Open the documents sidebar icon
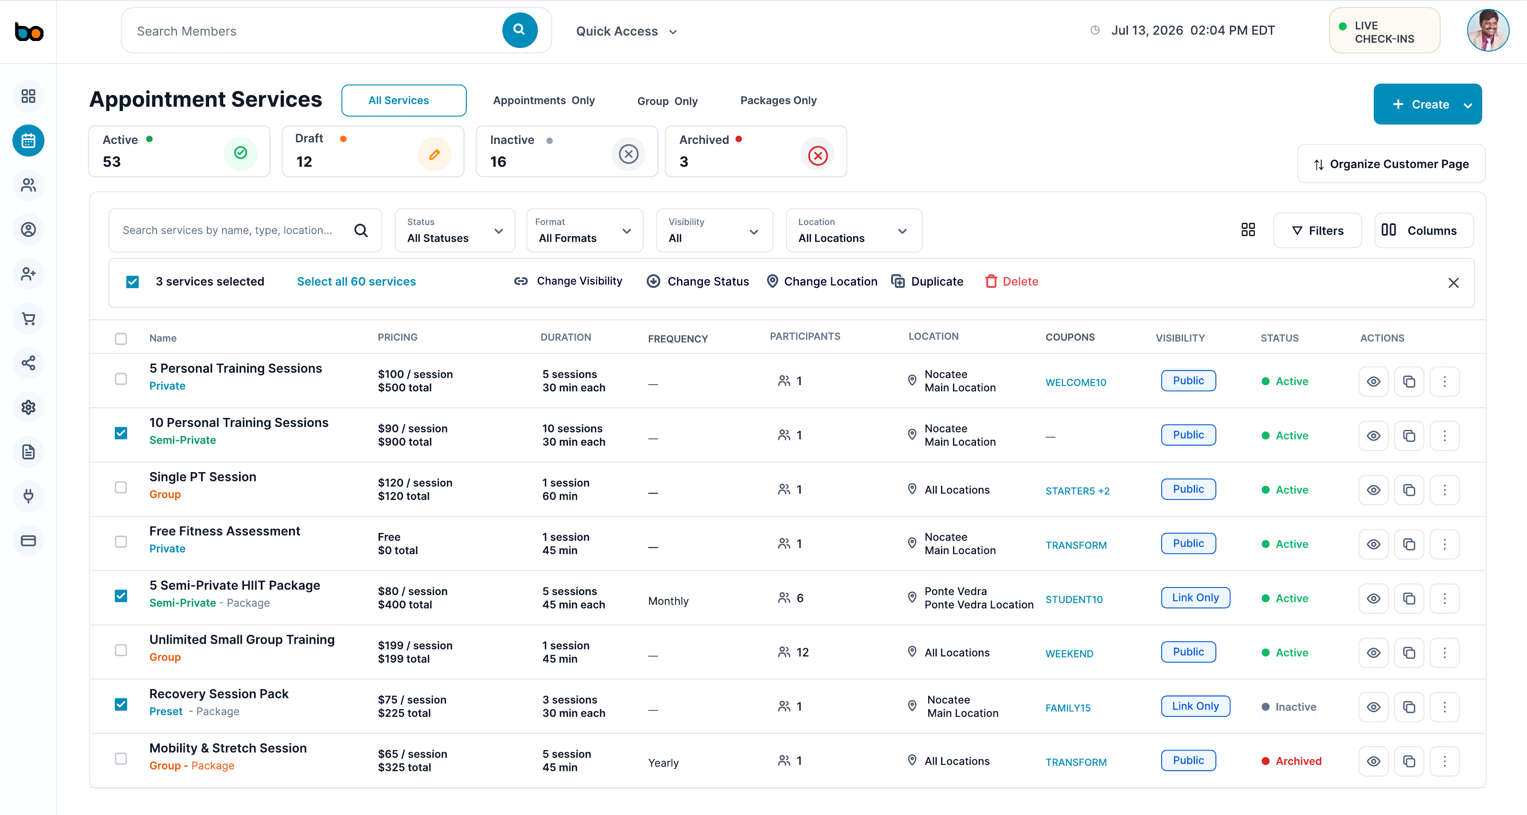 tap(28, 452)
